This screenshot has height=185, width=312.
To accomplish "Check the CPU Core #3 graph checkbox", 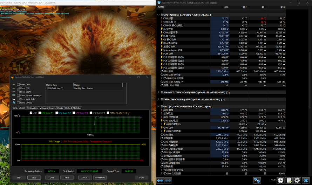I will pyautogui.click(x=74, y=113).
